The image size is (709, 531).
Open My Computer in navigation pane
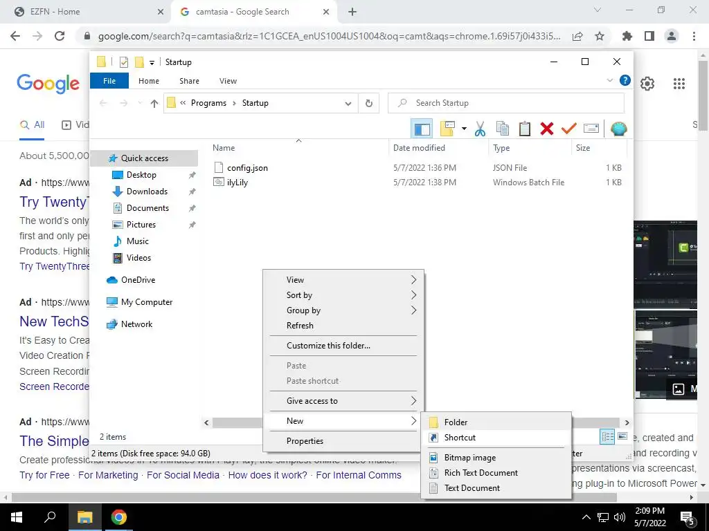[x=147, y=302]
